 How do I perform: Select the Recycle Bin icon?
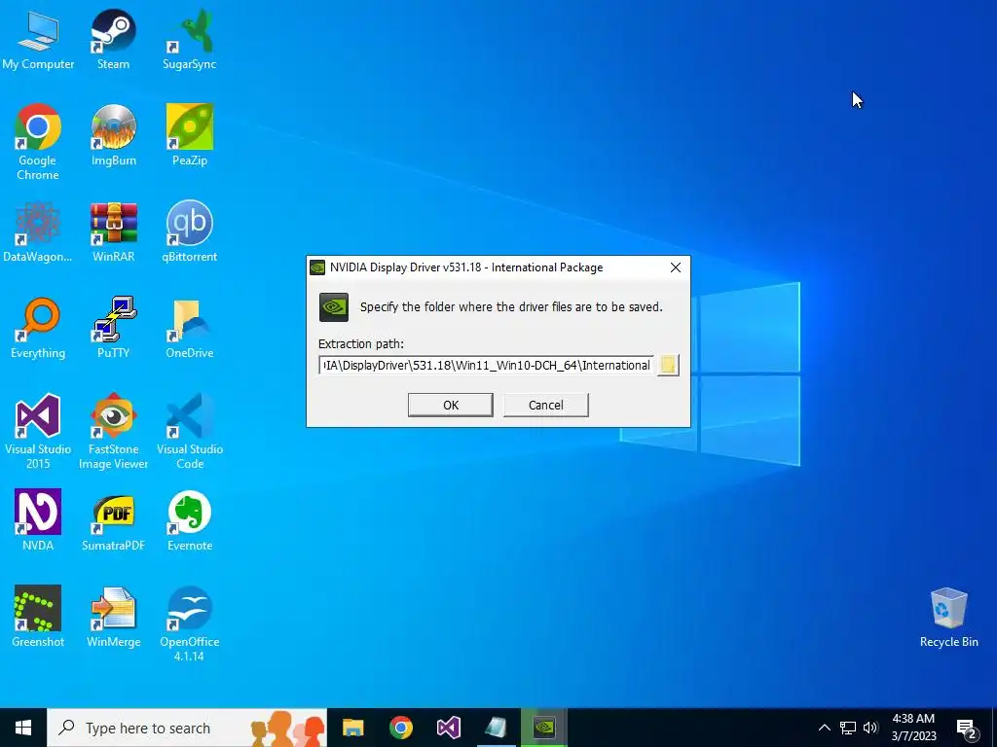948,618
